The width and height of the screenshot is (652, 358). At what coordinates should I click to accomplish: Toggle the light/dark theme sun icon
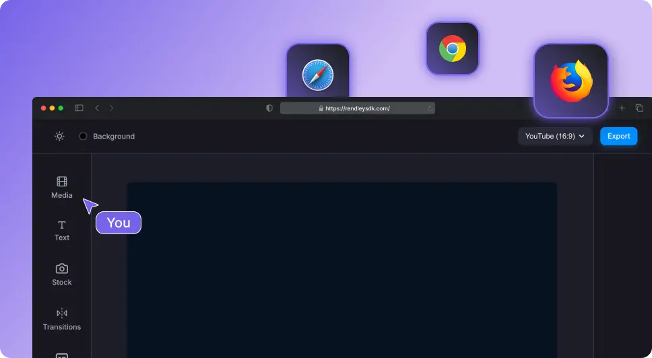[60, 137]
